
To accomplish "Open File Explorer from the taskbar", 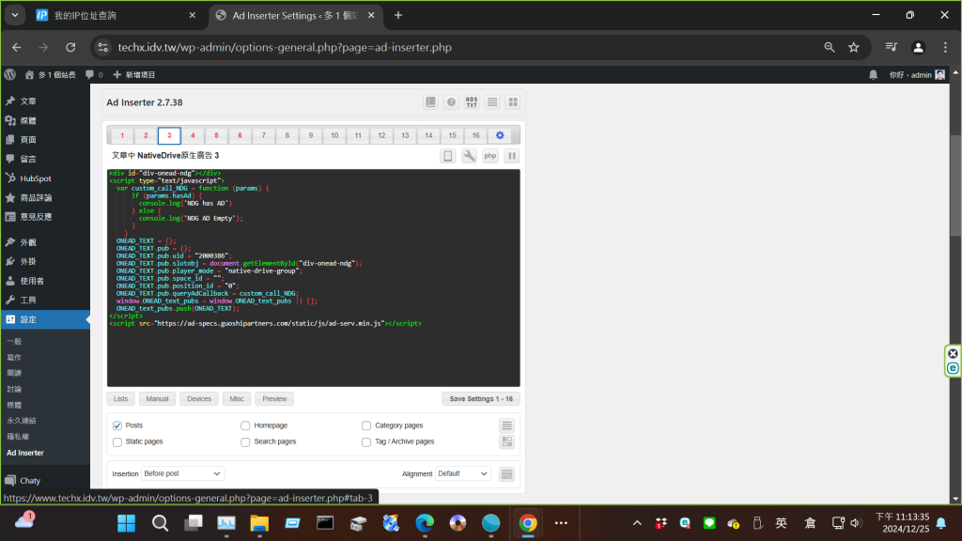I will point(259,523).
